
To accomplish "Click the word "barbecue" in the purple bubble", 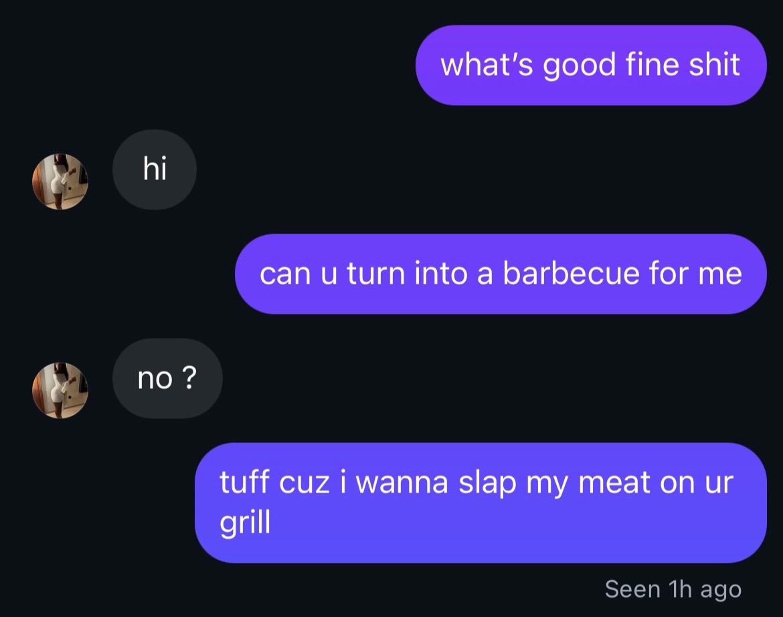I will [571, 273].
